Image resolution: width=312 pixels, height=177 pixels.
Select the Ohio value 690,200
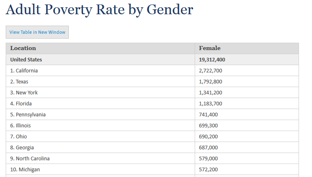208,136
